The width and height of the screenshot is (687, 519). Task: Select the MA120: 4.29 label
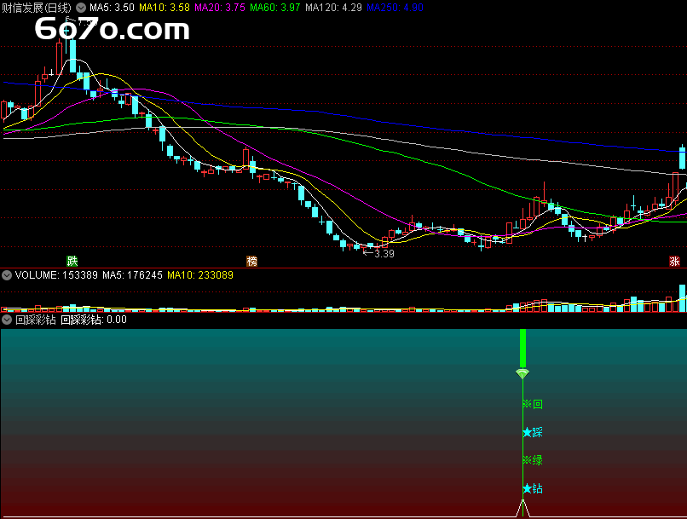tap(333, 8)
